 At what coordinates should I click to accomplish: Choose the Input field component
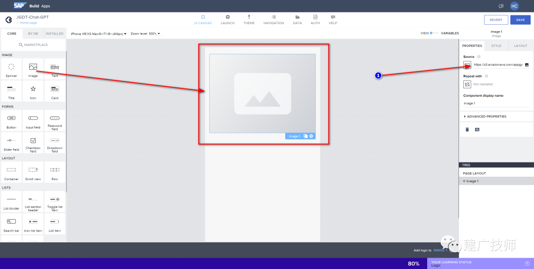(x=33, y=121)
